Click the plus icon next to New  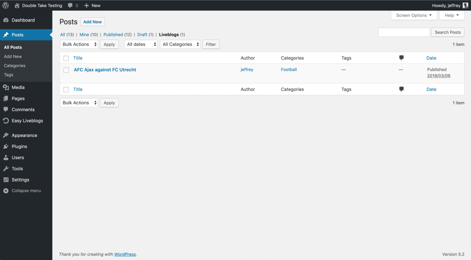tap(86, 6)
